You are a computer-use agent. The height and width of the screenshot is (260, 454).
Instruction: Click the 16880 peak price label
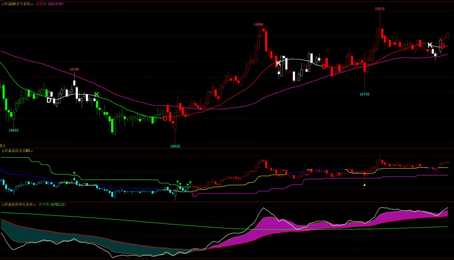pyautogui.click(x=258, y=24)
